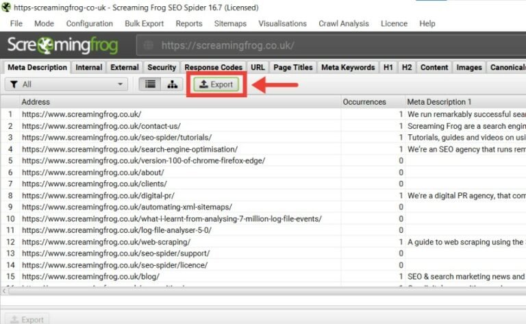Screen dimensions: 526x324
Task: Sort by the Occurrences column header
Action: coord(364,101)
